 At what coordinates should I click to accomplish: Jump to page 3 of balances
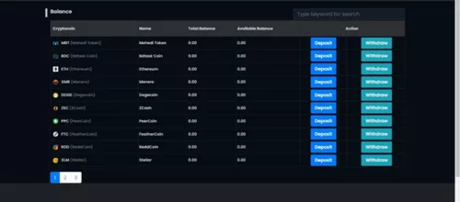pos(76,177)
